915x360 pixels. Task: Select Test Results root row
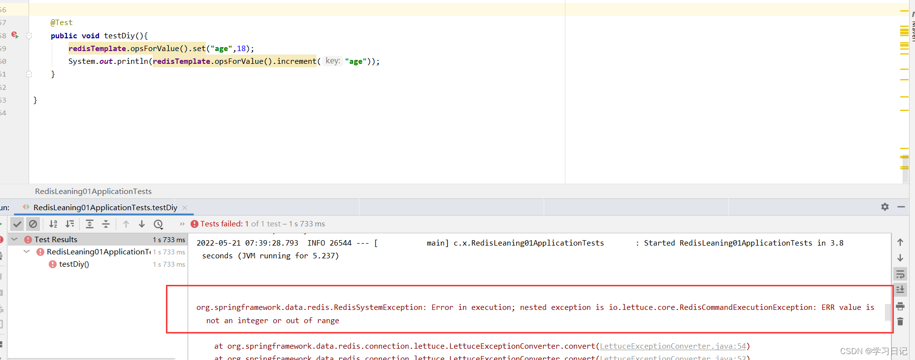(x=98, y=239)
